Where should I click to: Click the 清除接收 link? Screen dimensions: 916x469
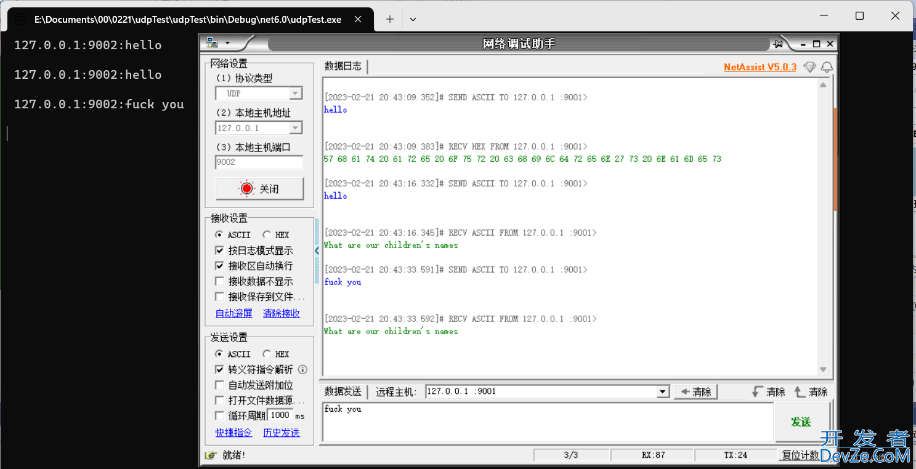[x=282, y=313]
